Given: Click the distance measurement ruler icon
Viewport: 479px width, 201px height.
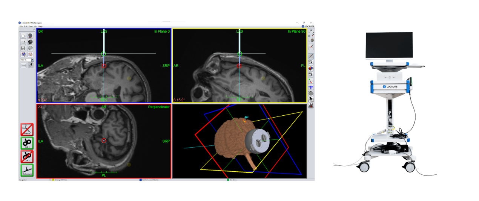Looking at the screenshot, I should pyautogui.click(x=23, y=65).
